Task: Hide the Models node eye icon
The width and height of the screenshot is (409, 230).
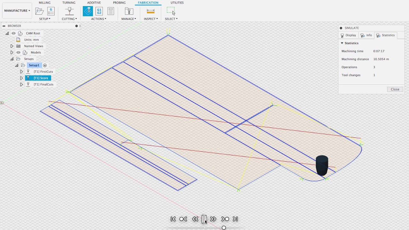Action: 18,52
